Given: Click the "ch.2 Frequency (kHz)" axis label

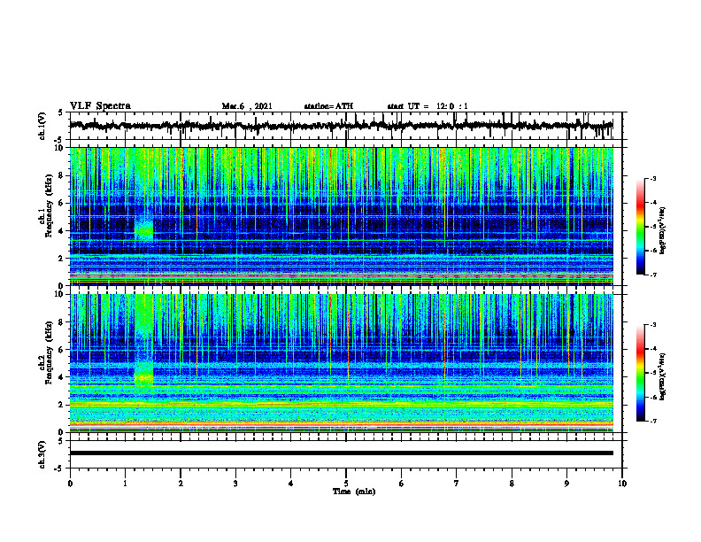Looking at the screenshot, I should 45,352.
